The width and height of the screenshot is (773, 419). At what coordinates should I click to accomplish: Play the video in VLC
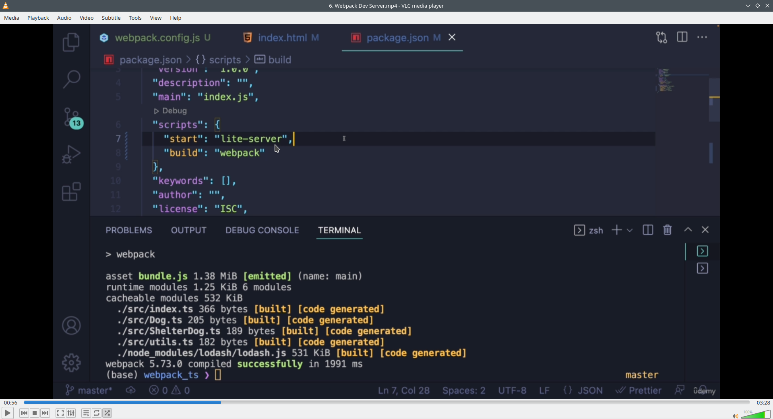pos(7,413)
